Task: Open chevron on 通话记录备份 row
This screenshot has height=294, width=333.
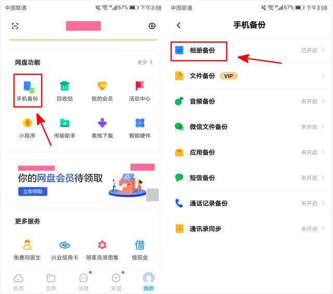Action: pos(323,203)
